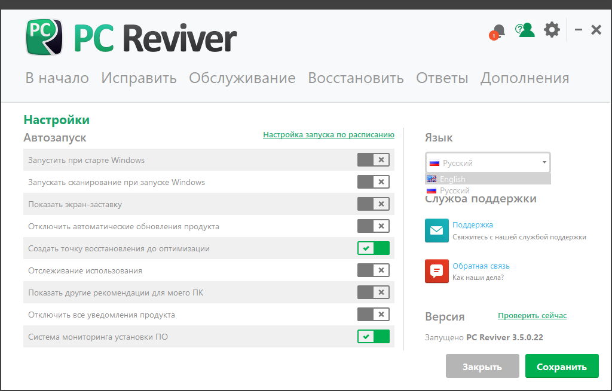612x391 pixels.
Task: Click the Проверить сейчас link
Action: coord(532,315)
